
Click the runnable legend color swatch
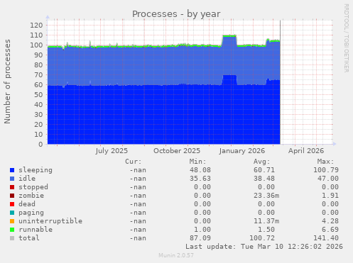click(12, 230)
